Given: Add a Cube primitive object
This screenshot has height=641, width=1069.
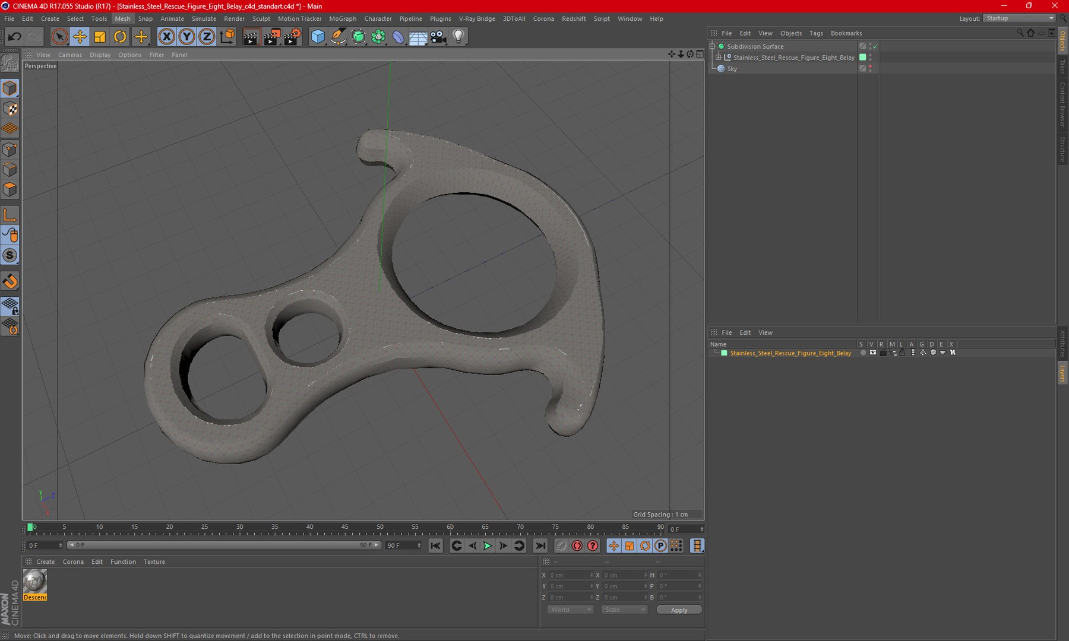Looking at the screenshot, I should coord(318,37).
